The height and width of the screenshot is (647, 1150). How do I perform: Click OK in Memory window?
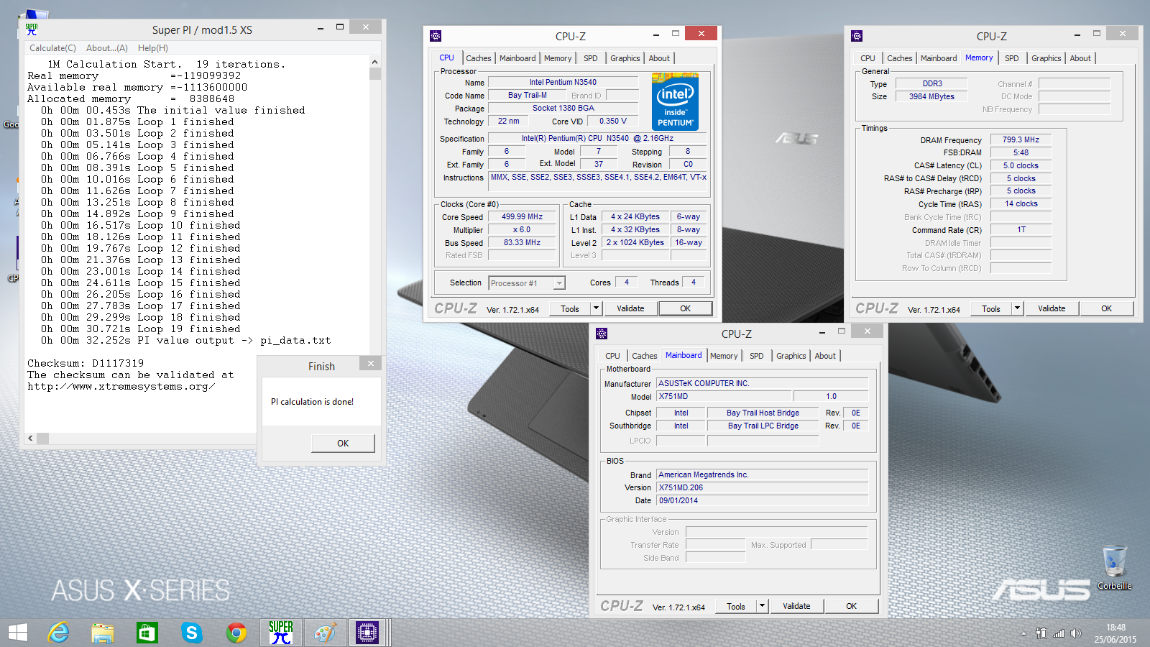[x=1107, y=308]
